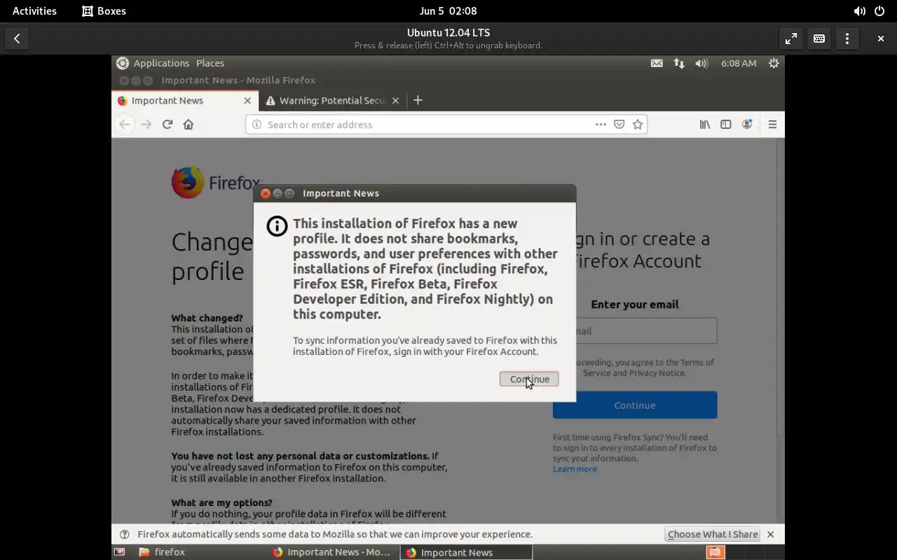This screenshot has width=897, height=560.
Task: Go back in Boxes with arrow button
Action: (17, 38)
